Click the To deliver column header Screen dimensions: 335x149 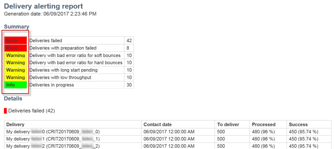pos(228,124)
